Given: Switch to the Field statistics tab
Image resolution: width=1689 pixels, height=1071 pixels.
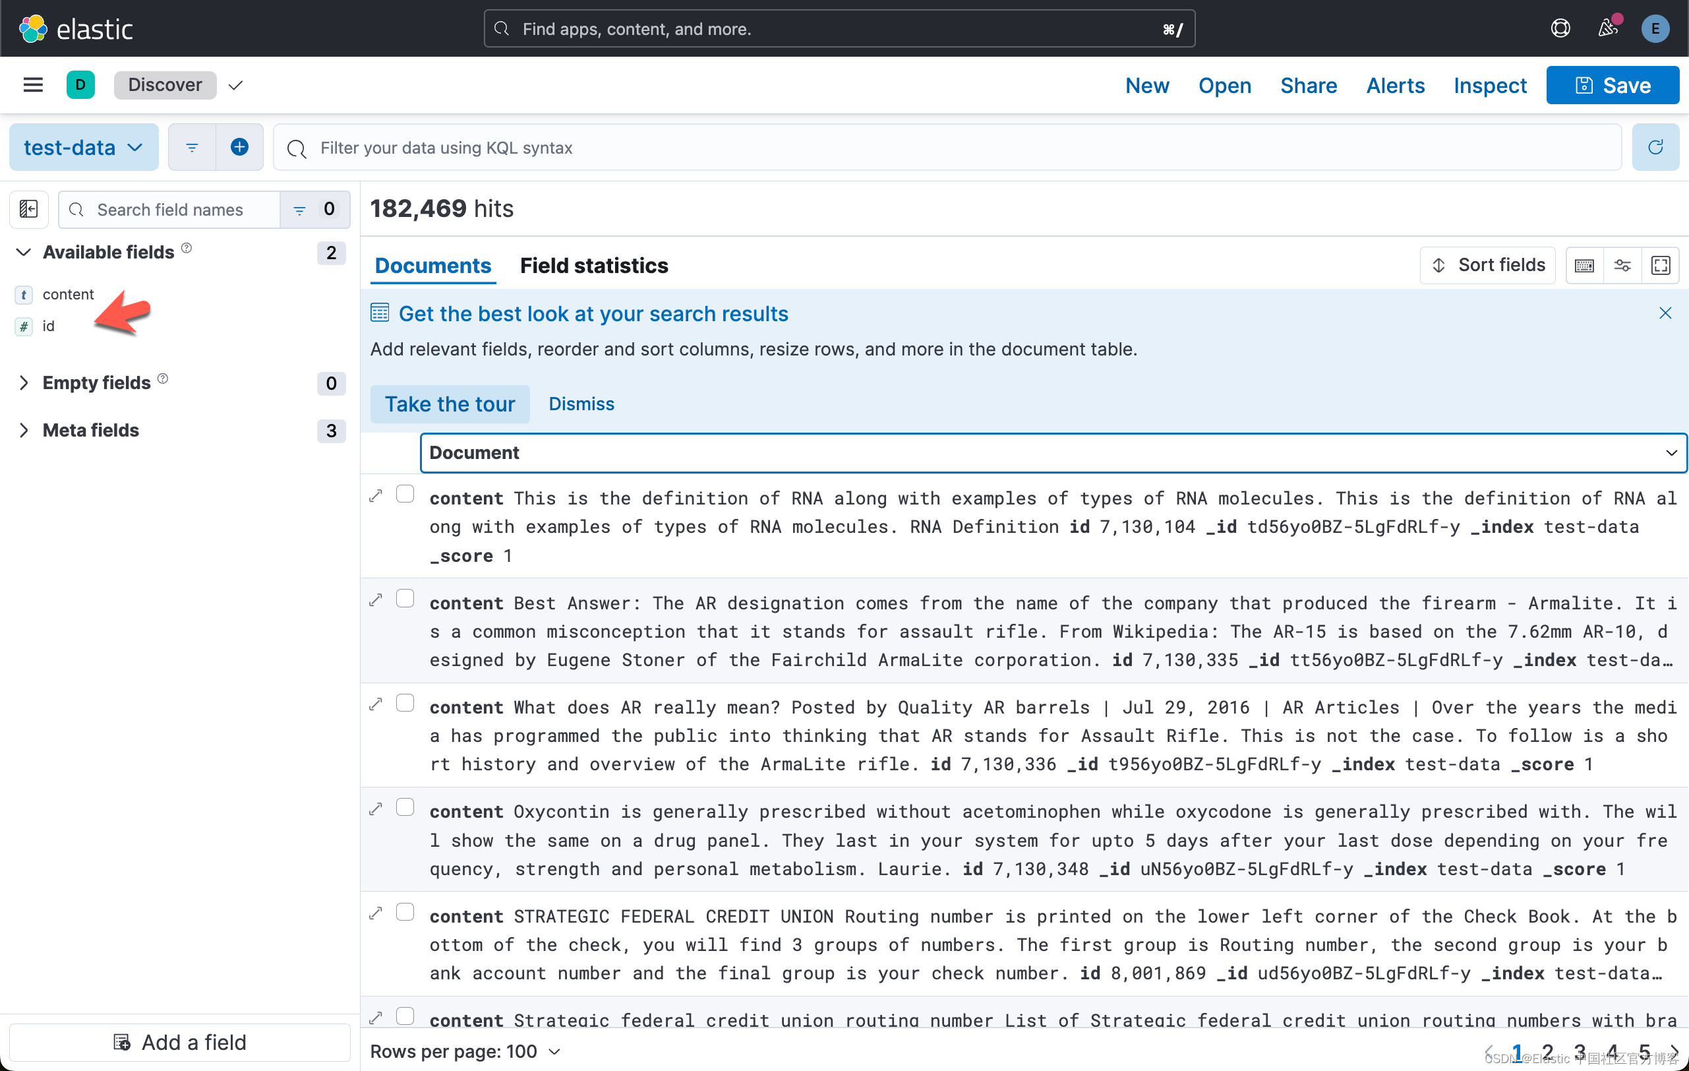Looking at the screenshot, I should click(x=593, y=265).
